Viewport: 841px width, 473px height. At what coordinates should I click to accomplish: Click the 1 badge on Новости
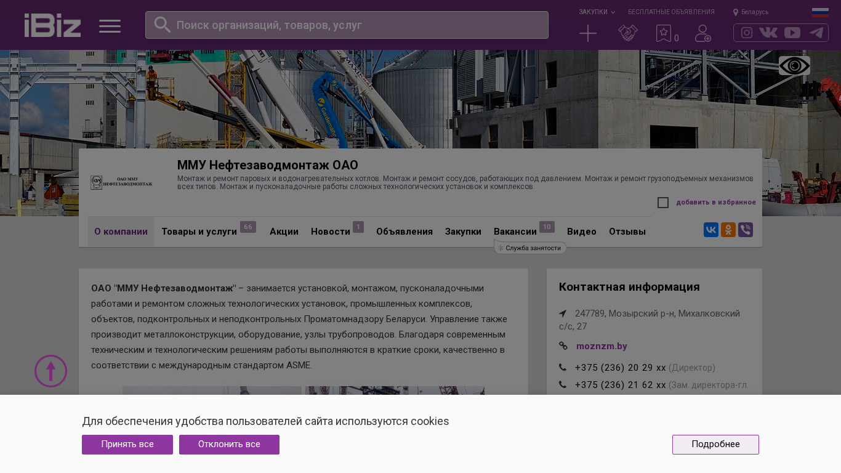pyautogui.click(x=358, y=227)
